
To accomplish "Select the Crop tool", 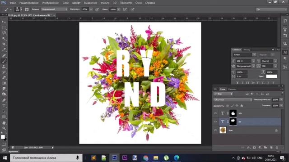I will pyautogui.click(x=4, y=44).
